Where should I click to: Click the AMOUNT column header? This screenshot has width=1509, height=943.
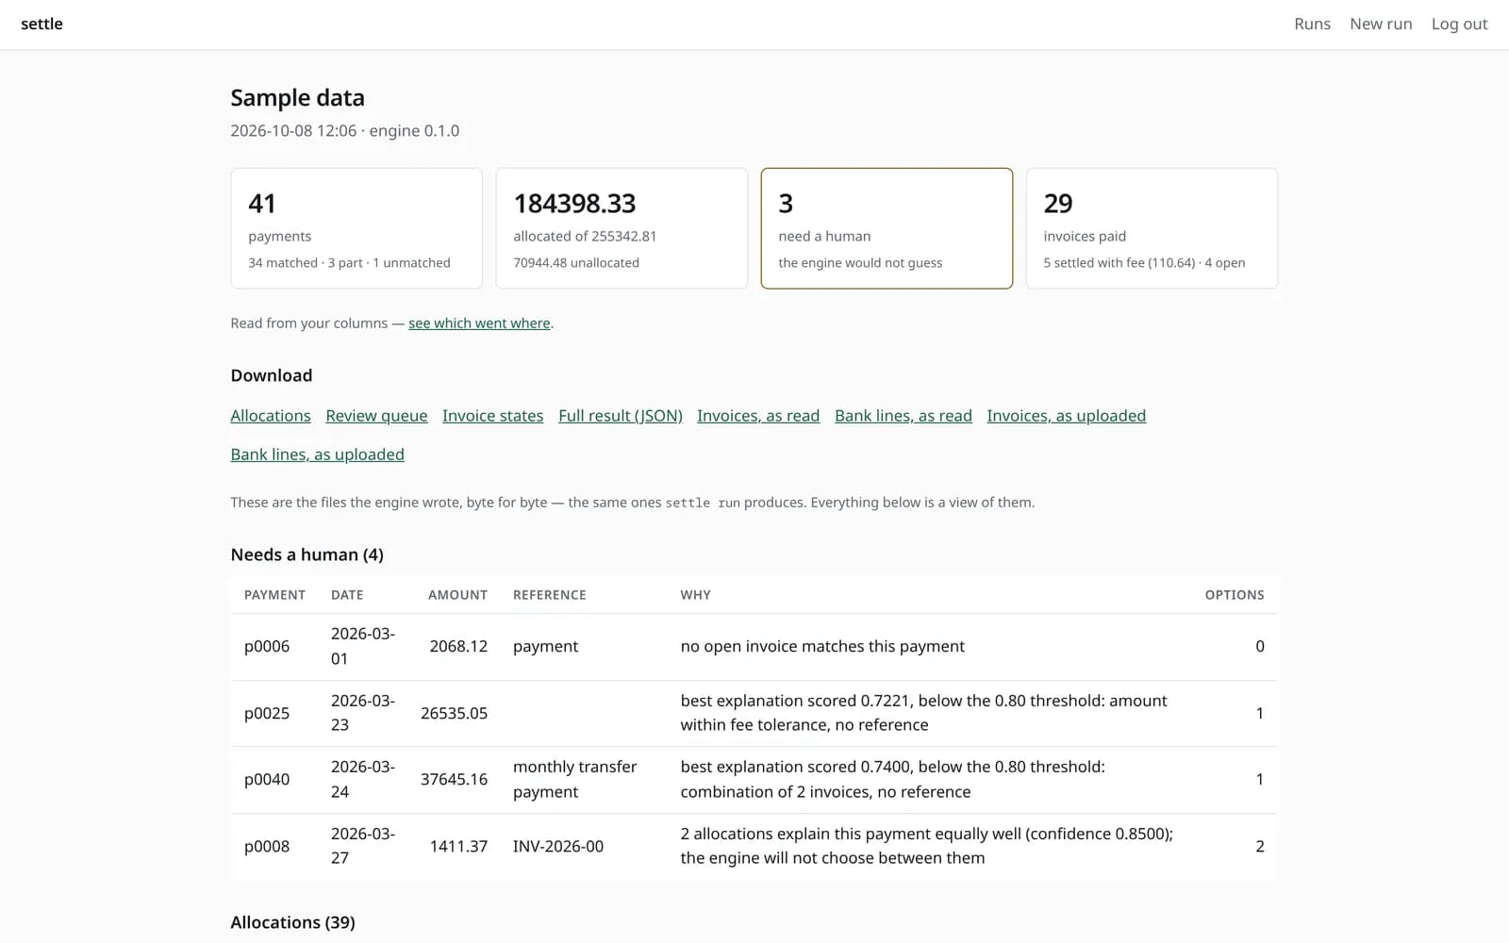[457, 595]
